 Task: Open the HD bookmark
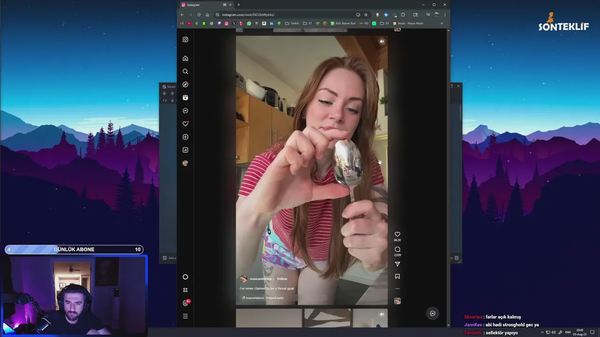point(364,23)
